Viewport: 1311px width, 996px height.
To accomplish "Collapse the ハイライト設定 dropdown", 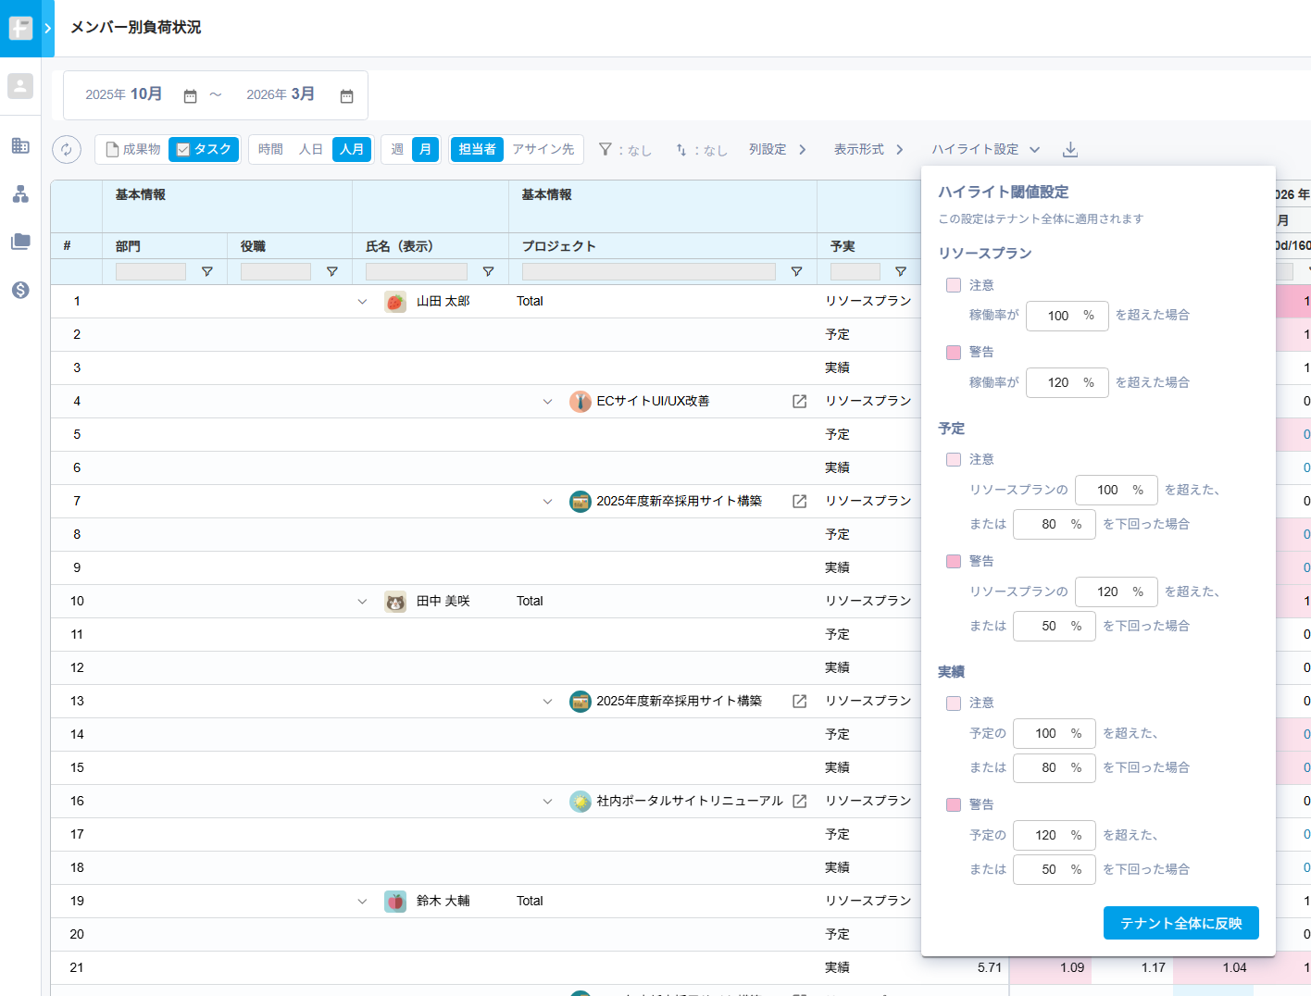I will [x=986, y=149].
